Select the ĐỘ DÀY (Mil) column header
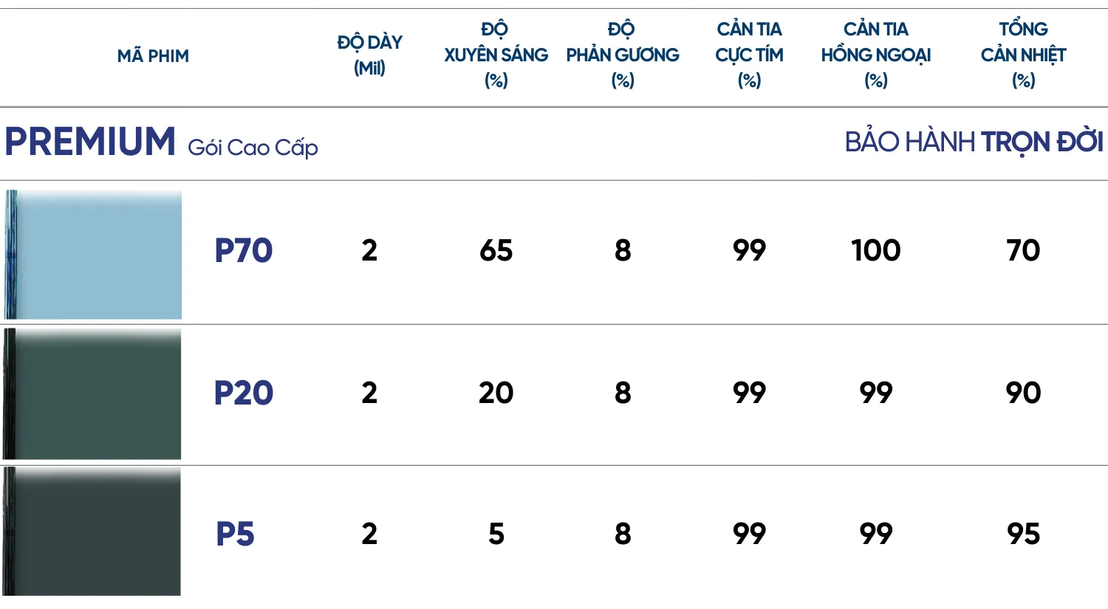1108x609 pixels. click(370, 55)
